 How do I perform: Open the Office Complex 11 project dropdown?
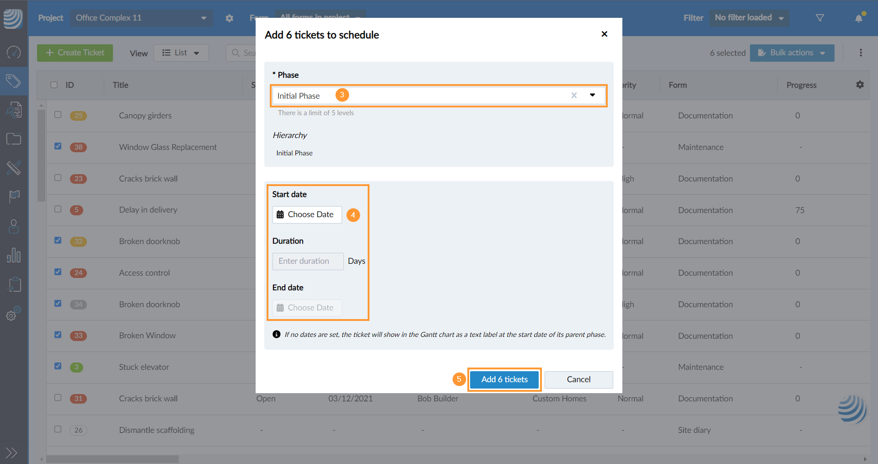[x=141, y=18]
